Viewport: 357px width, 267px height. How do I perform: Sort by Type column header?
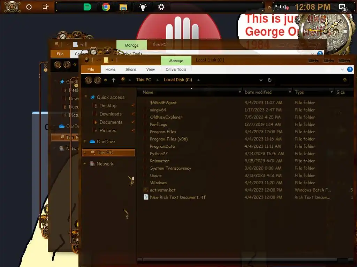coord(299,92)
